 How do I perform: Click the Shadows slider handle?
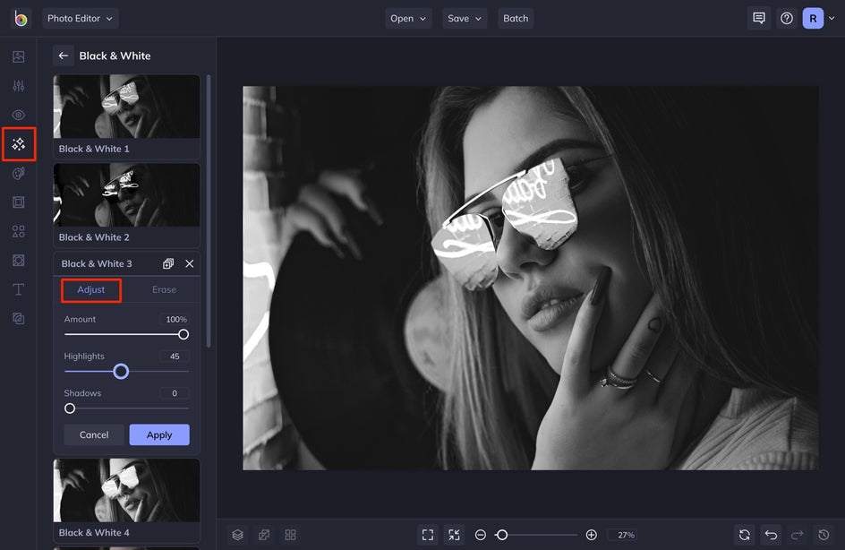click(x=70, y=408)
